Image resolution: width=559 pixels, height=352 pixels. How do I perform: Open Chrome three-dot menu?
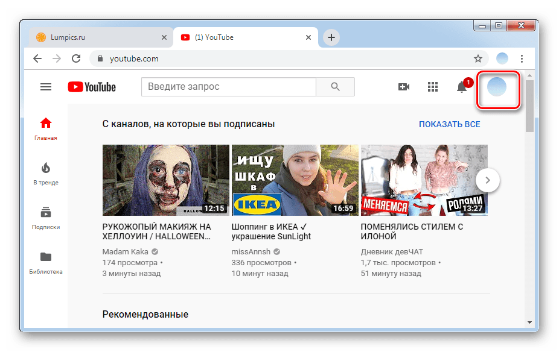[522, 58]
